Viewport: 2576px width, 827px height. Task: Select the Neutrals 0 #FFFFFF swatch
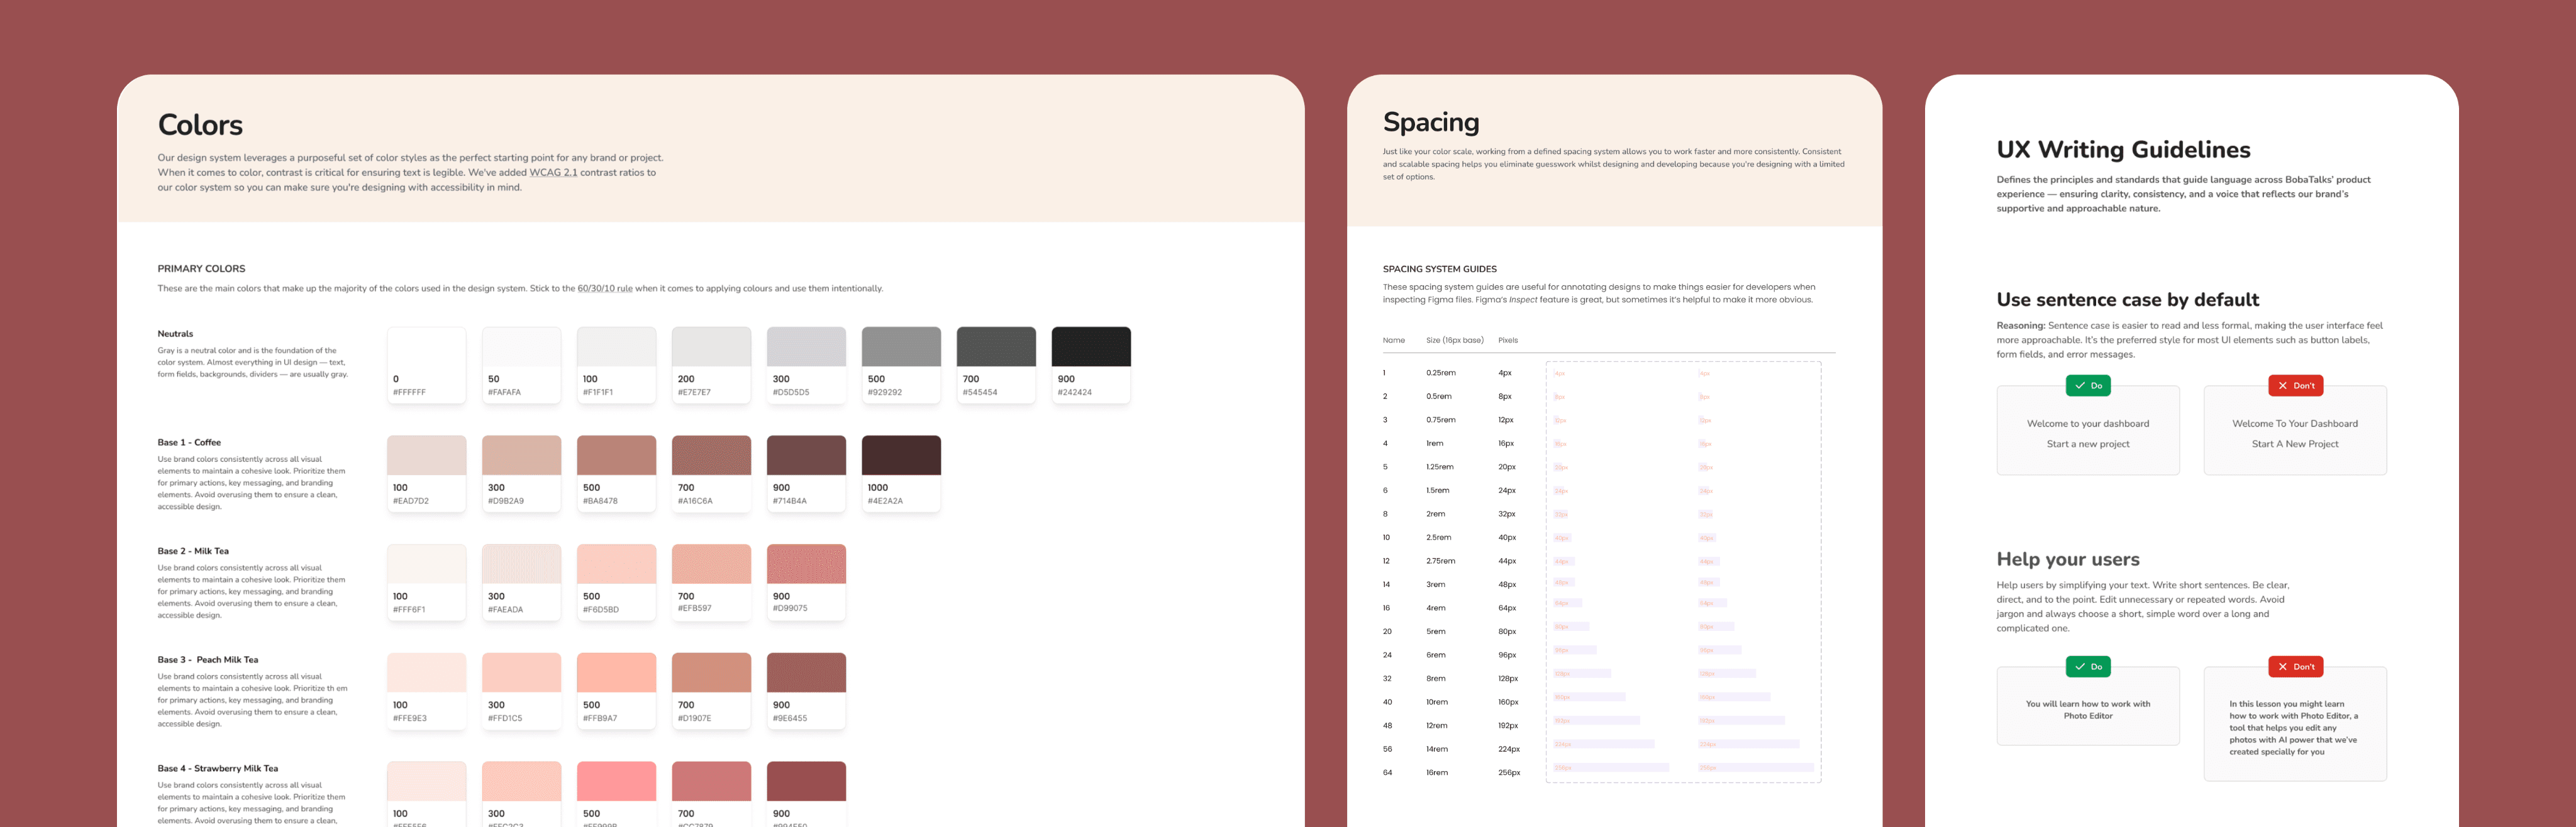click(426, 364)
